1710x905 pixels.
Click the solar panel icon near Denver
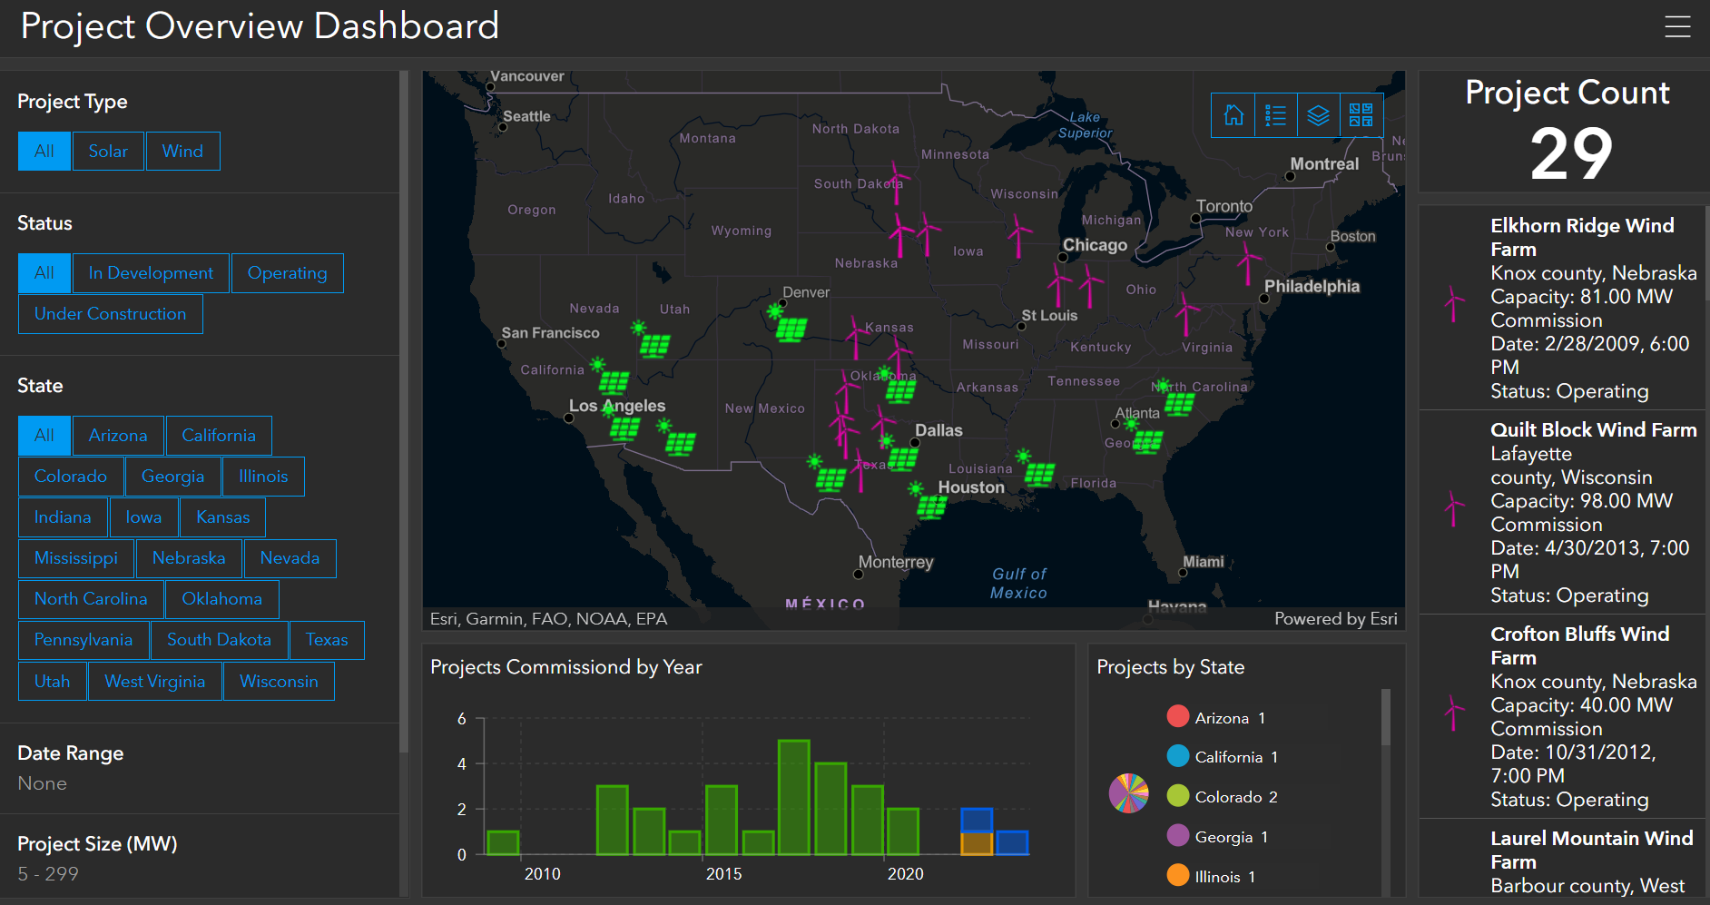[791, 329]
